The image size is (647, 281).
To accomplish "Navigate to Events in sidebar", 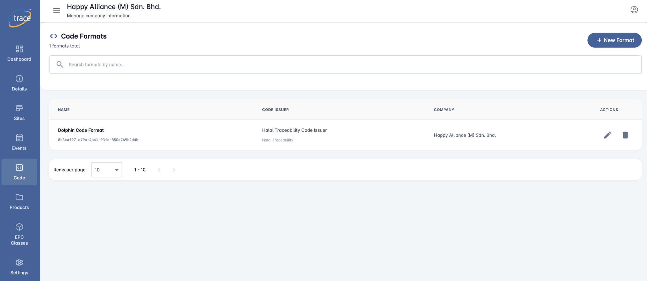I will [x=19, y=142].
